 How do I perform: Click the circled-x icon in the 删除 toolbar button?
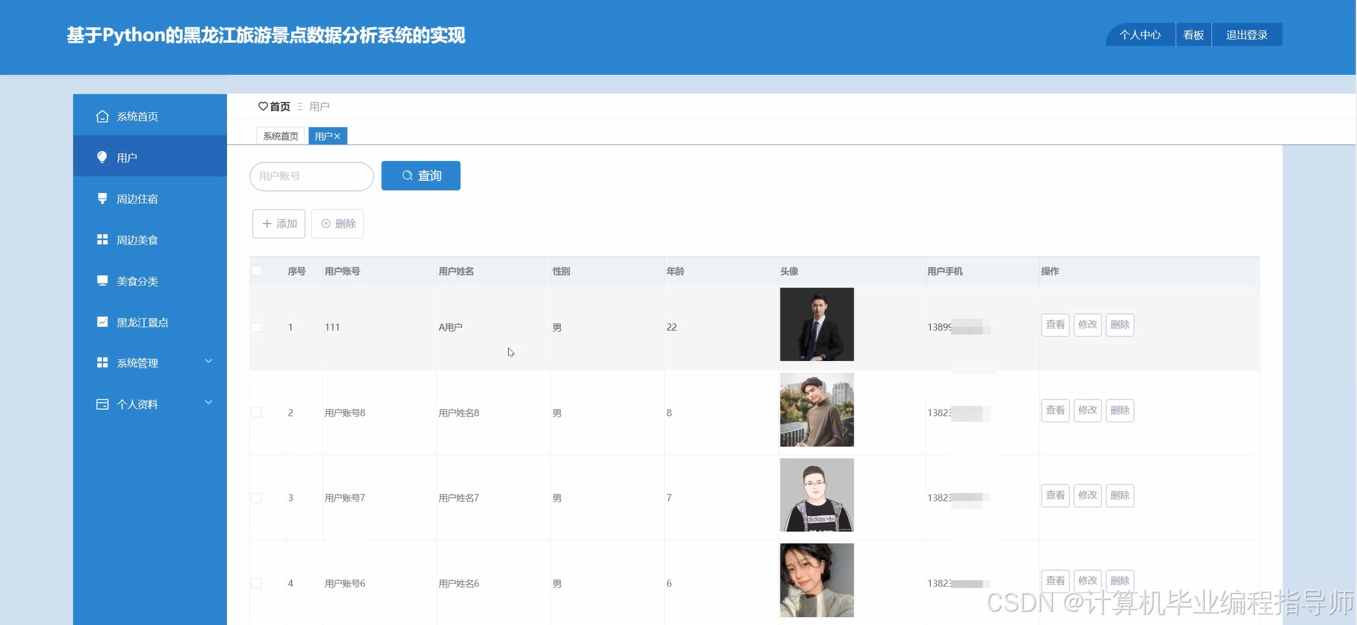pyautogui.click(x=326, y=224)
